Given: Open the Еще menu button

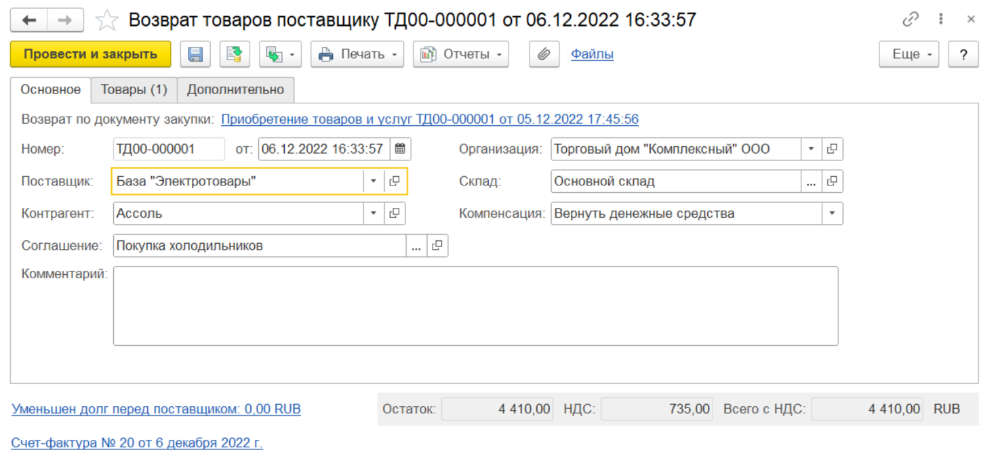Looking at the screenshot, I should coord(909,54).
